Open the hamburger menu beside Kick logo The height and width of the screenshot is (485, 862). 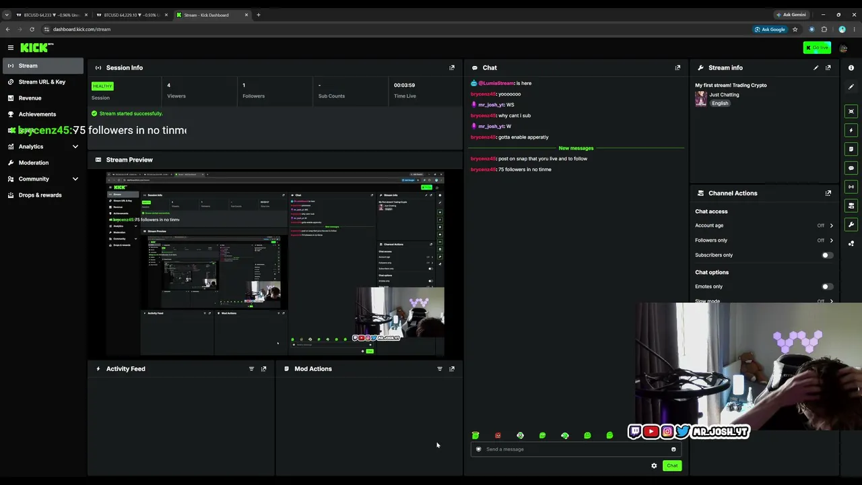(x=11, y=47)
